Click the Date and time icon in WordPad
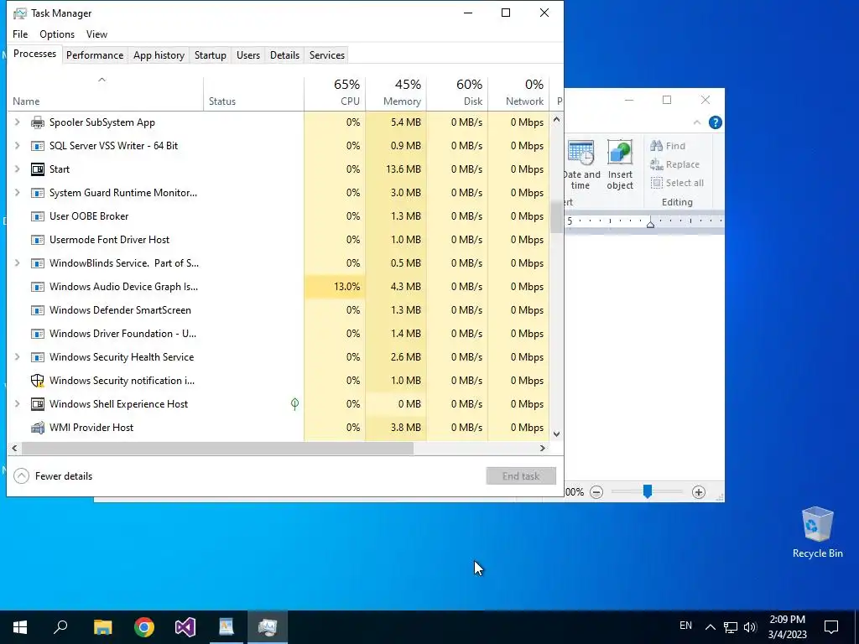The image size is (859, 644). (580, 153)
